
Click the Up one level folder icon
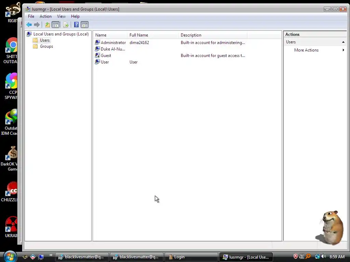(x=47, y=25)
